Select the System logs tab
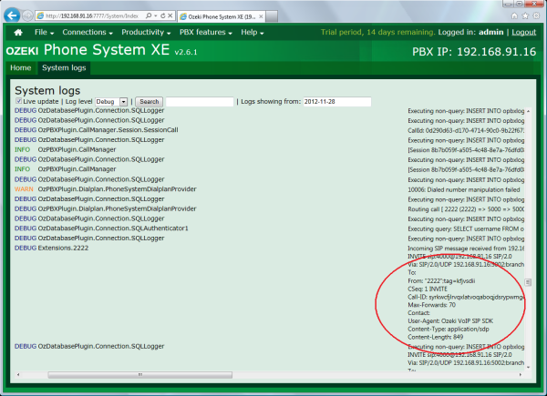Image resolution: width=547 pixels, height=396 pixels. pyautogui.click(x=64, y=68)
